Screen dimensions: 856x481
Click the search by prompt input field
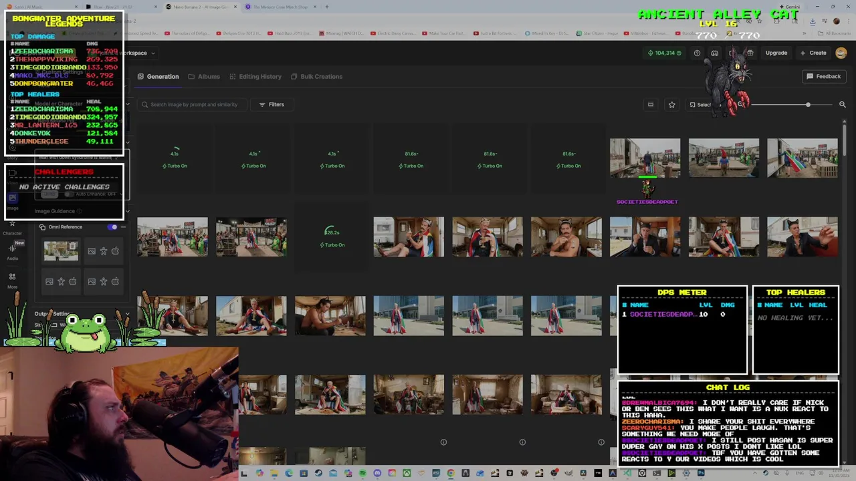point(192,104)
